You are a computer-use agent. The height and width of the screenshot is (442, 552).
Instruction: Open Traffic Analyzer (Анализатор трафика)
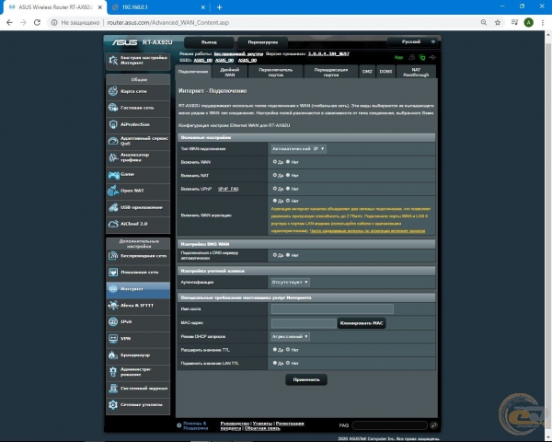pos(138,157)
